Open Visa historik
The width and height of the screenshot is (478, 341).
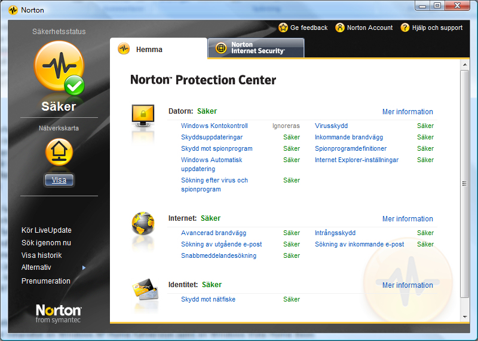[41, 255]
